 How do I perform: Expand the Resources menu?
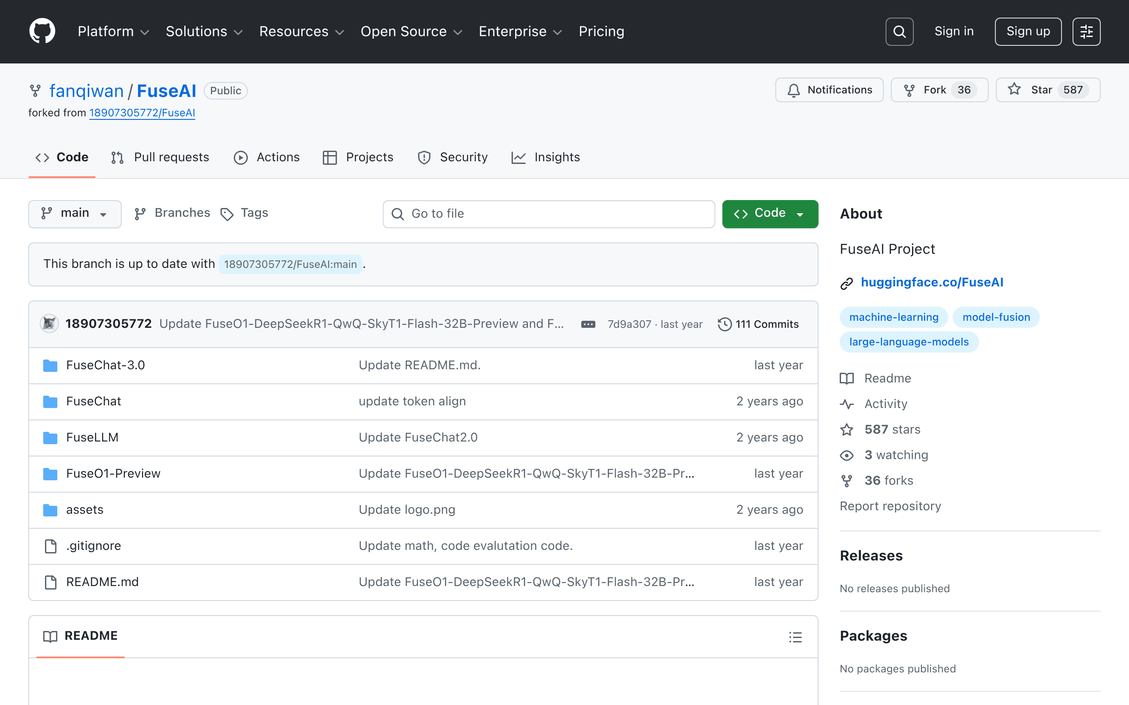pyautogui.click(x=302, y=31)
